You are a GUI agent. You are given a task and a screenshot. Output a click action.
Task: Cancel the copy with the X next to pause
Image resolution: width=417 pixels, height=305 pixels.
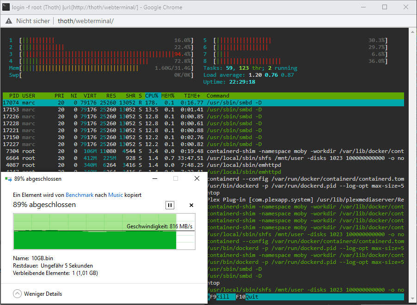click(x=191, y=205)
